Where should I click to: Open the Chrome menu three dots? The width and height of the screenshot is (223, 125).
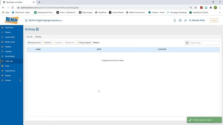[220, 8]
